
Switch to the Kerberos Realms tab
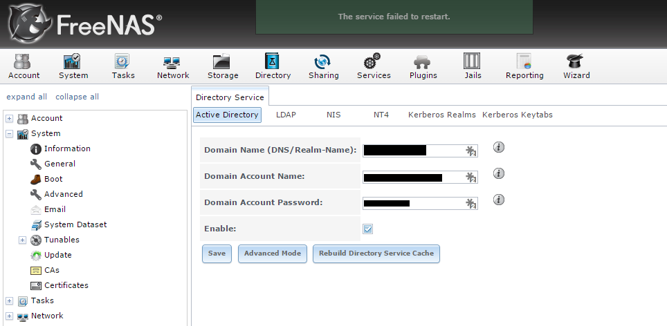(442, 115)
